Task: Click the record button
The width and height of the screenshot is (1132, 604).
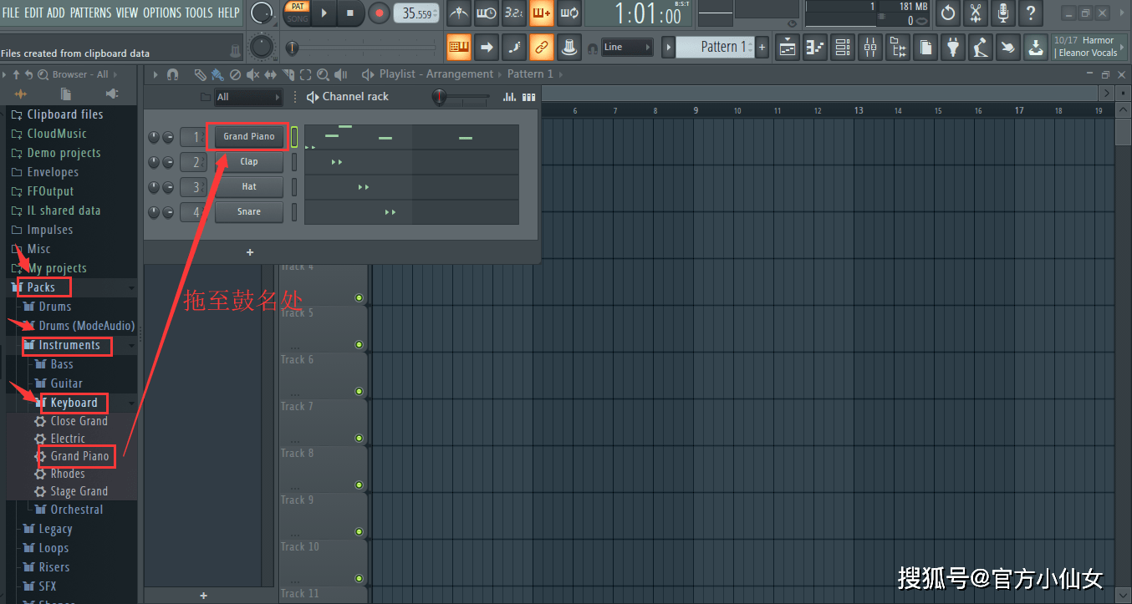Action: tap(379, 13)
